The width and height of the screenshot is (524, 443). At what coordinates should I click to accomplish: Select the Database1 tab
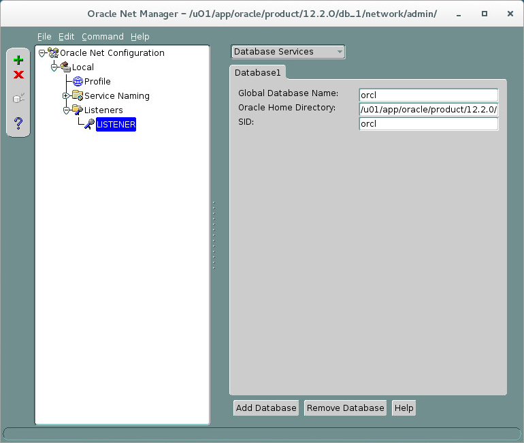257,73
